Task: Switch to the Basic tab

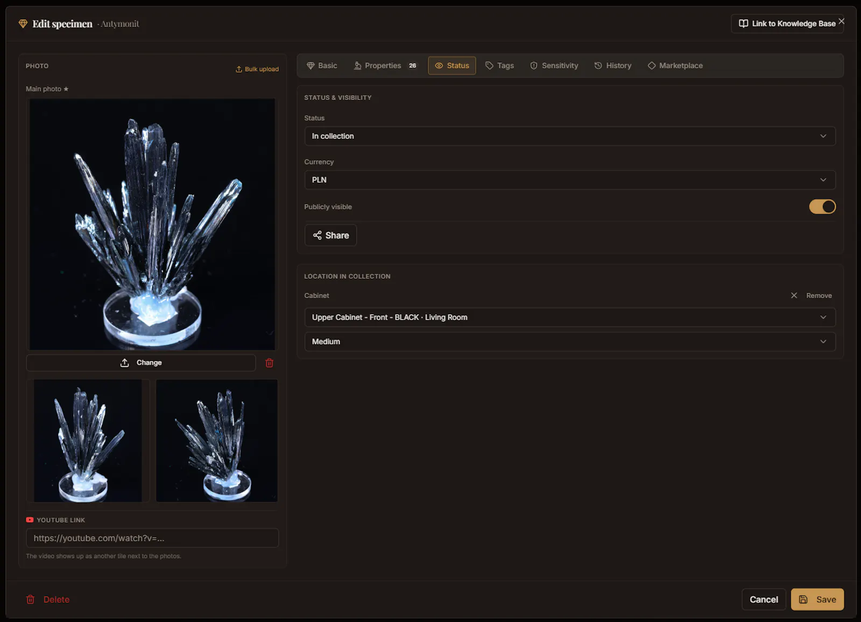Action: point(322,66)
